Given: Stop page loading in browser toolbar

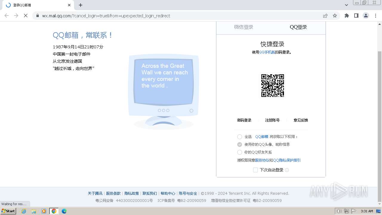Looking at the screenshot, I should coord(26,16).
